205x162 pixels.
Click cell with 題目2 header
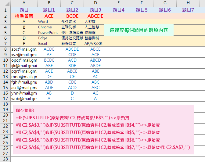[72, 10]
